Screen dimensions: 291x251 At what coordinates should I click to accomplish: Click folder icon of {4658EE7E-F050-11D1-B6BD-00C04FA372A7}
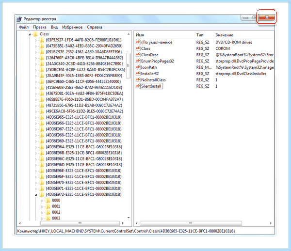point(42,99)
